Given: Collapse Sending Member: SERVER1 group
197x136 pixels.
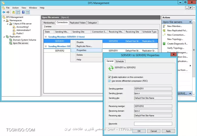Looking at the screenshot, I should 46,37.
